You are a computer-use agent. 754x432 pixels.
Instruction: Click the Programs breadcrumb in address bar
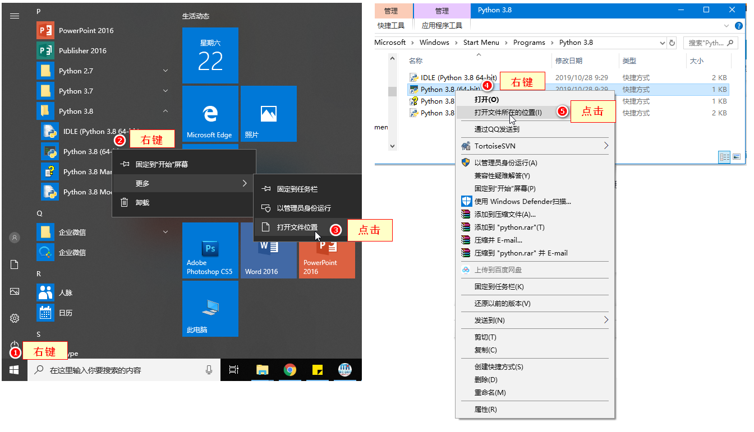click(528, 43)
